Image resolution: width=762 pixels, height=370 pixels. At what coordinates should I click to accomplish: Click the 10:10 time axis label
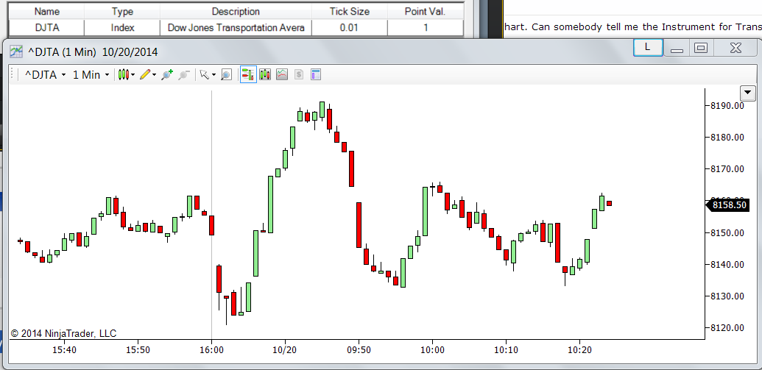coord(506,349)
